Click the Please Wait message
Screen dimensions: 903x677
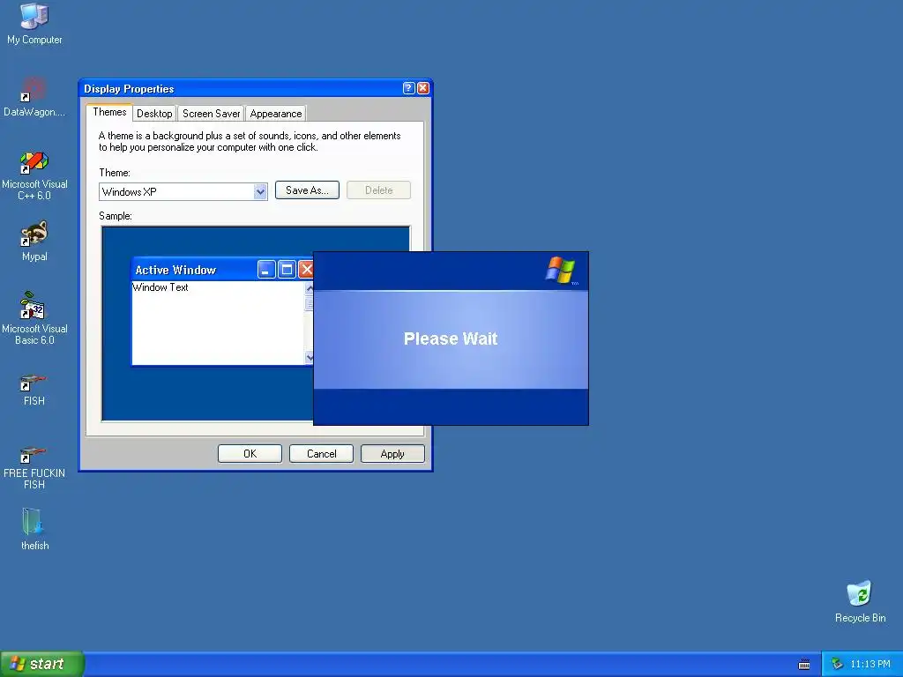click(451, 338)
